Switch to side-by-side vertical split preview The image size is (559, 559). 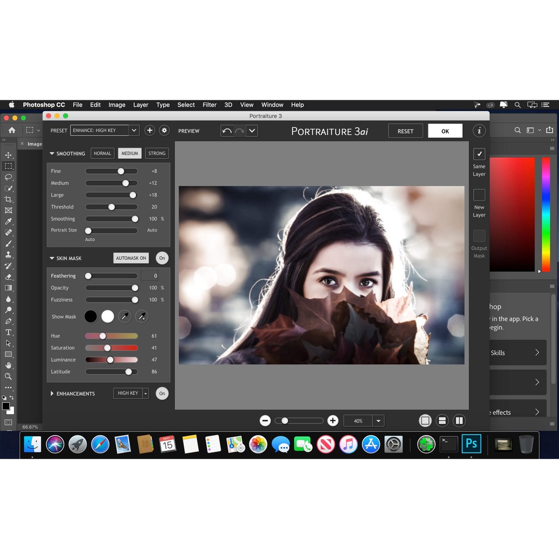click(459, 420)
